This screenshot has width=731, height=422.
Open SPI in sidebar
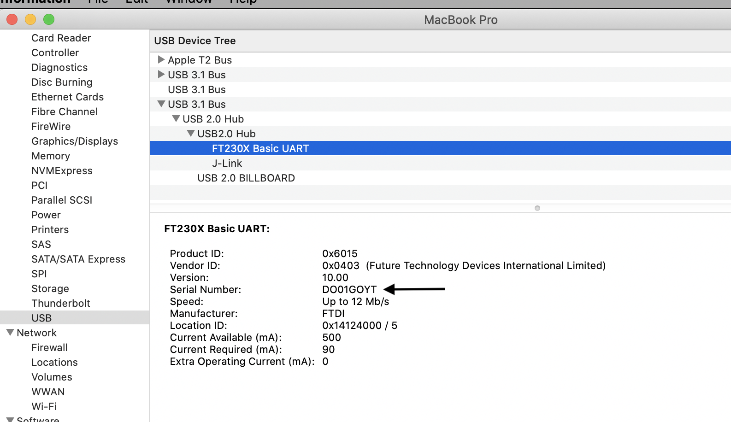tap(39, 274)
